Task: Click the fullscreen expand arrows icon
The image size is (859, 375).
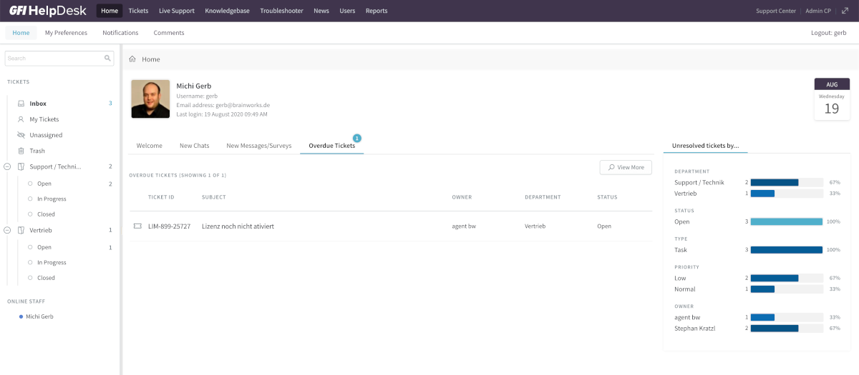Action: (x=845, y=11)
